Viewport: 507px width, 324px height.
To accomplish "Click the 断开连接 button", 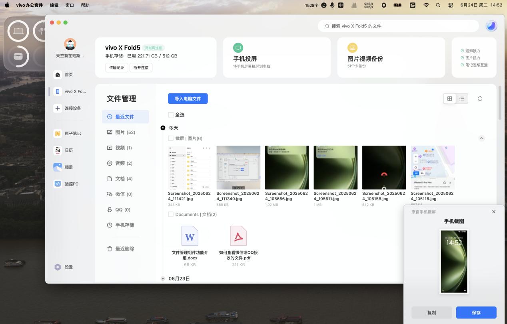I will tap(141, 67).
